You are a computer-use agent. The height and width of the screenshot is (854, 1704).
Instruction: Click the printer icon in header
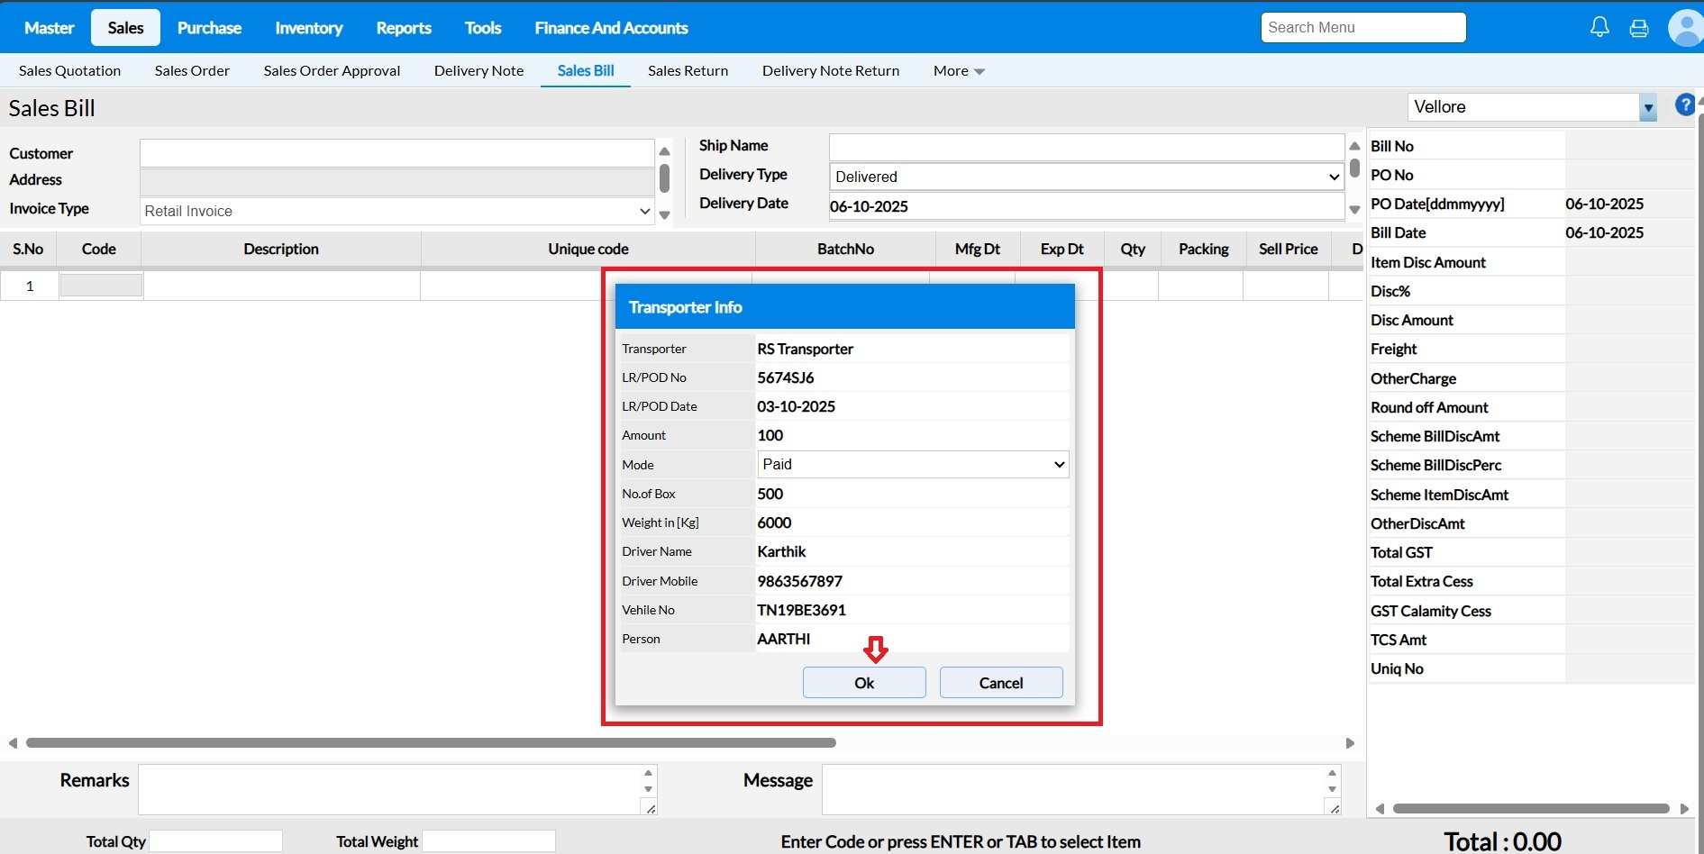pyautogui.click(x=1639, y=28)
